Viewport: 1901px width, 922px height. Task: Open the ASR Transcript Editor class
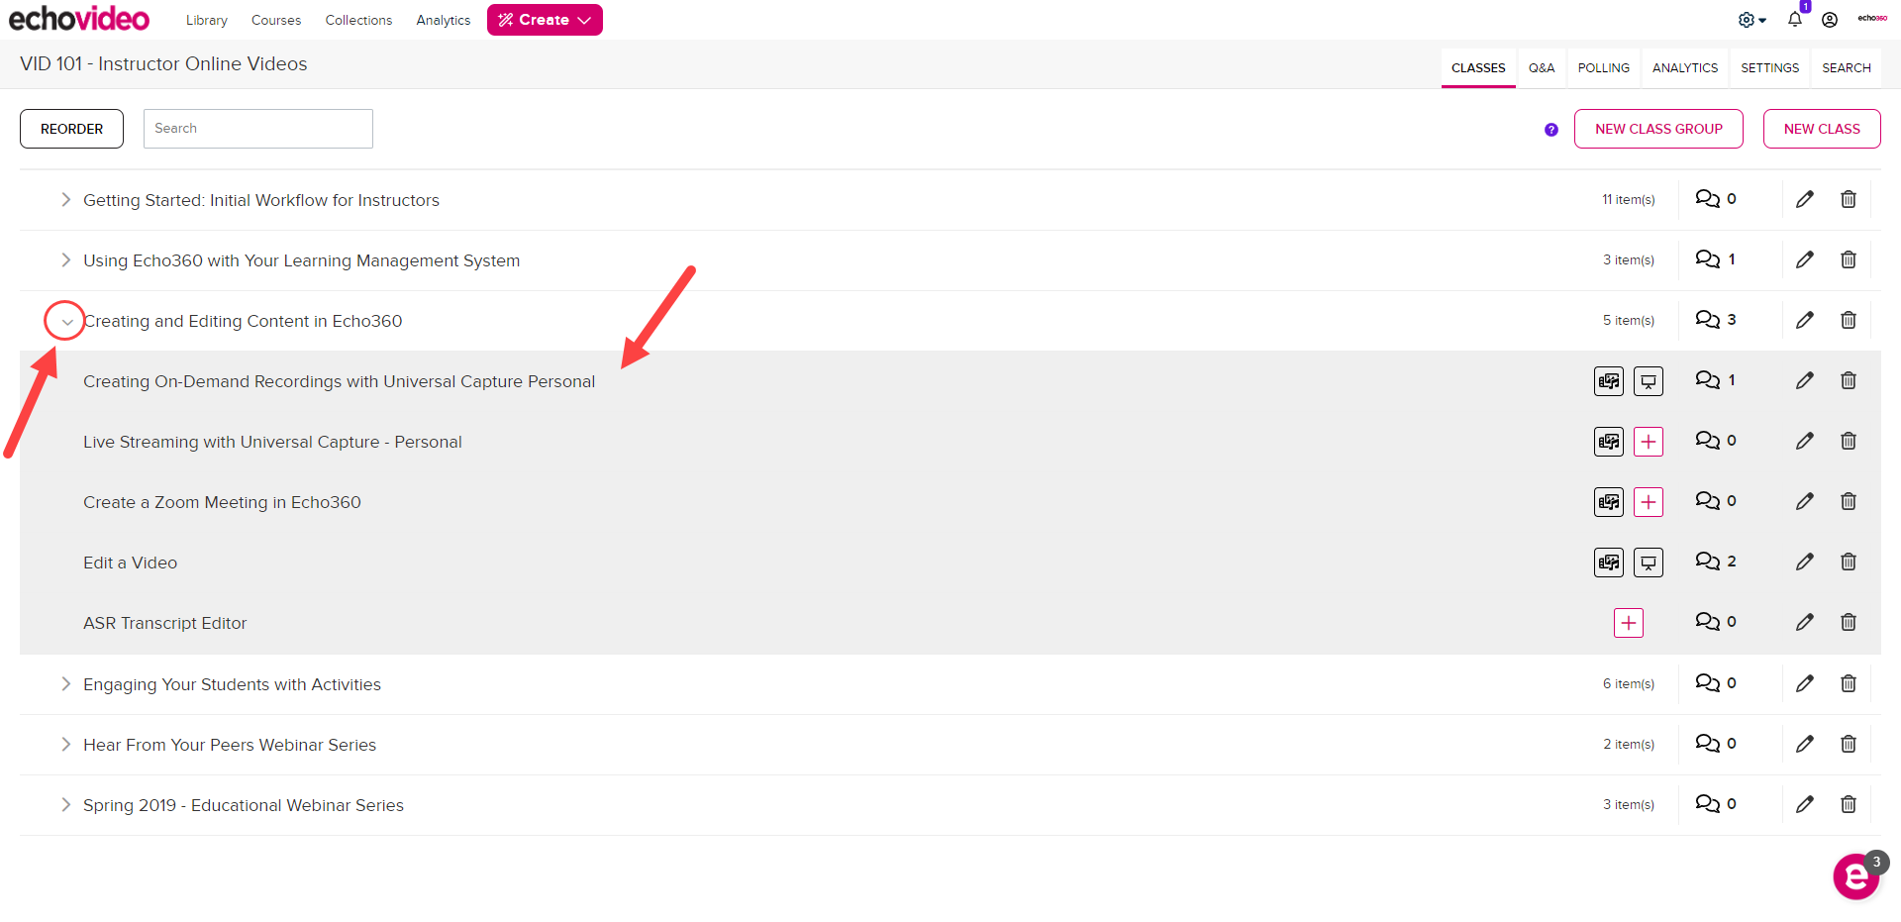[164, 623]
